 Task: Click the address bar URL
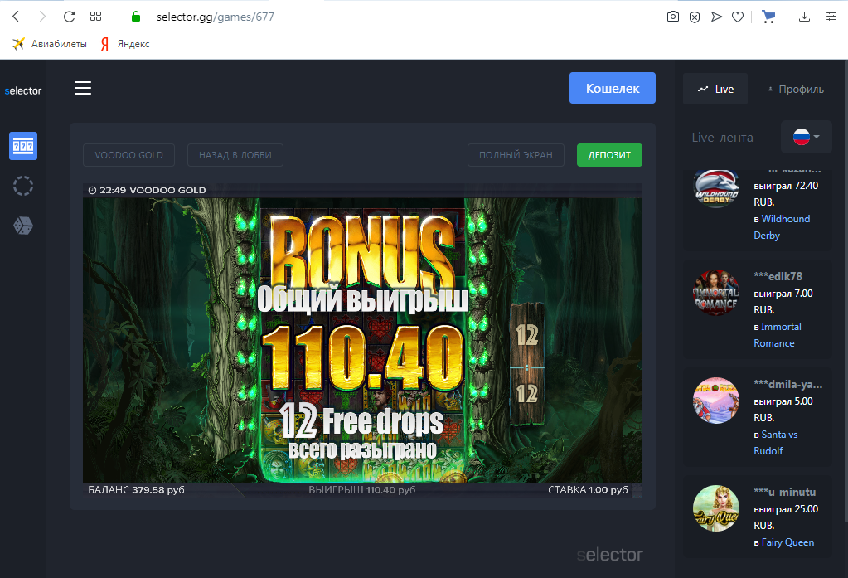click(216, 17)
